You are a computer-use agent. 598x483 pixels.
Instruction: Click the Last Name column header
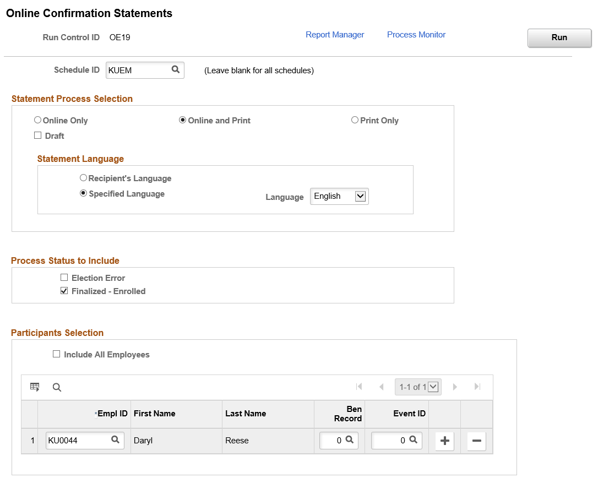pyautogui.click(x=246, y=414)
